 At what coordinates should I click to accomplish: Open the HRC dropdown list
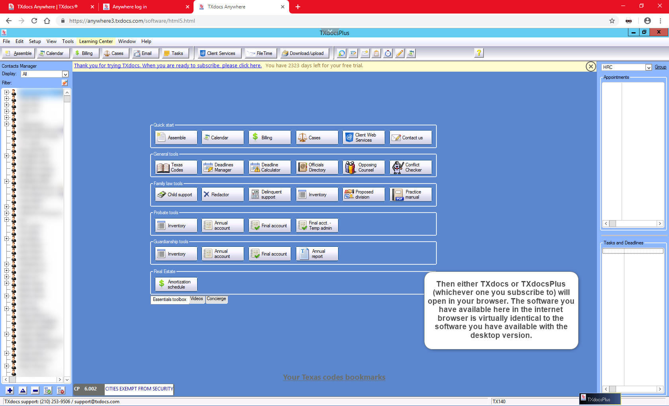[626, 67]
